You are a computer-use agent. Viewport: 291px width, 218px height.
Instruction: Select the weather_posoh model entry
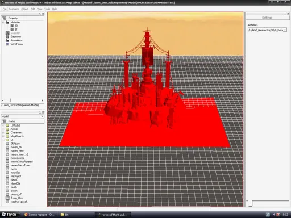19,202
